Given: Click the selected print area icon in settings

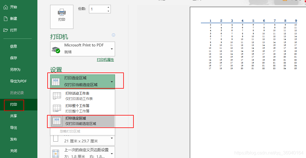Looking at the screenshot, I should pos(56,82).
